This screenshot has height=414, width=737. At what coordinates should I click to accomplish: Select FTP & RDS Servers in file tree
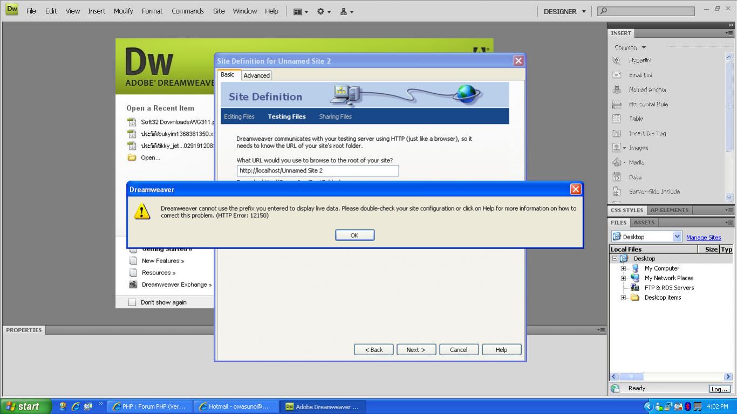click(669, 288)
